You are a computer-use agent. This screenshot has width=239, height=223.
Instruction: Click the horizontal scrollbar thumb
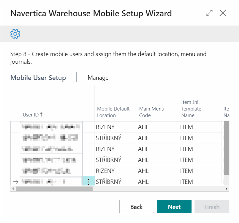coord(54,189)
